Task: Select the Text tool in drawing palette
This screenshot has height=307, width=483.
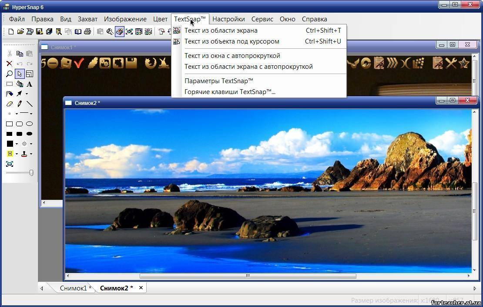Action: [29, 84]
